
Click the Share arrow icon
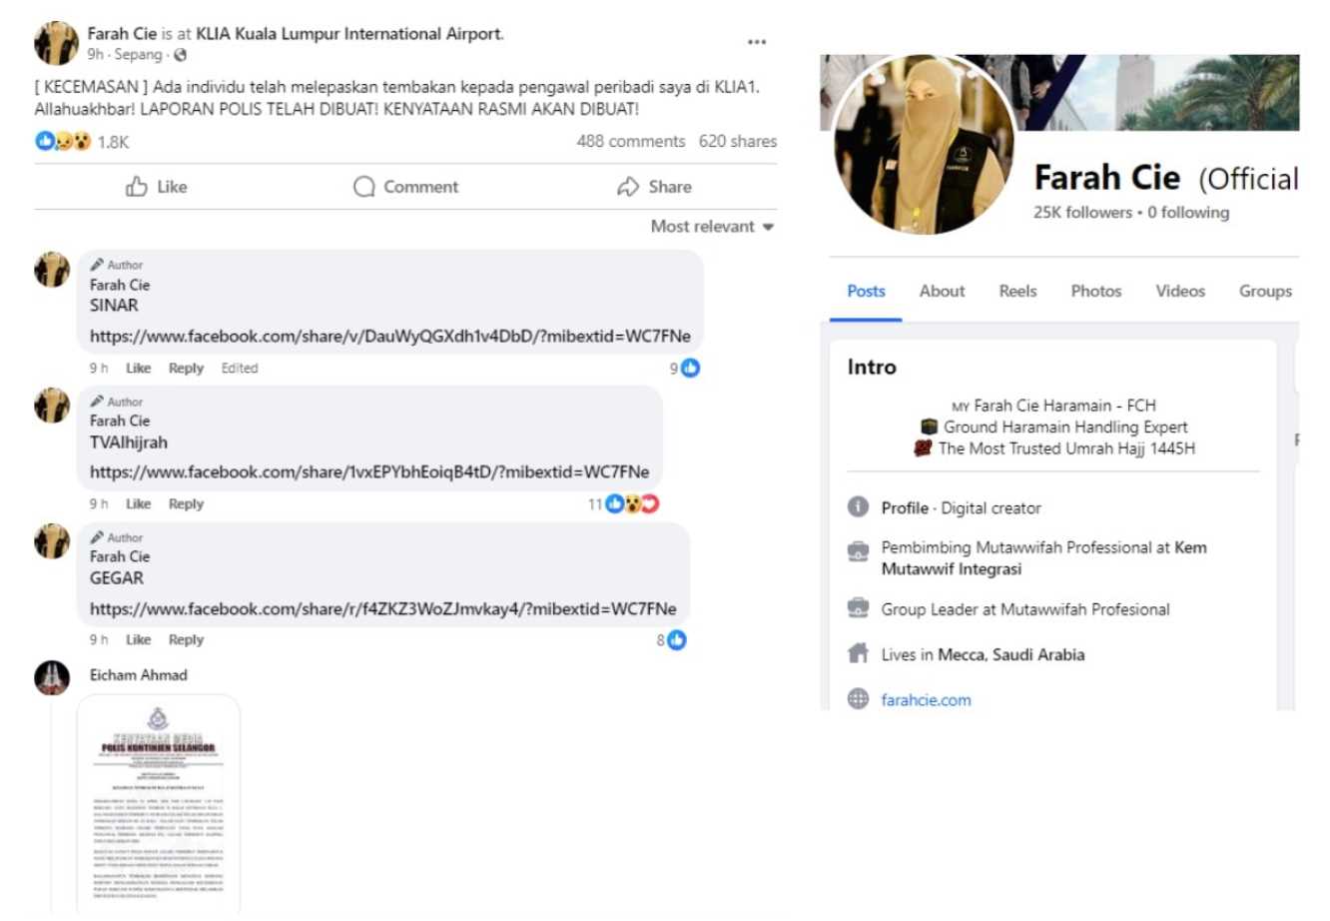tap(628, 187)
